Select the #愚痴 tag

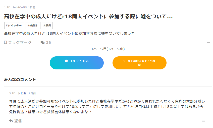click(47, 26)
